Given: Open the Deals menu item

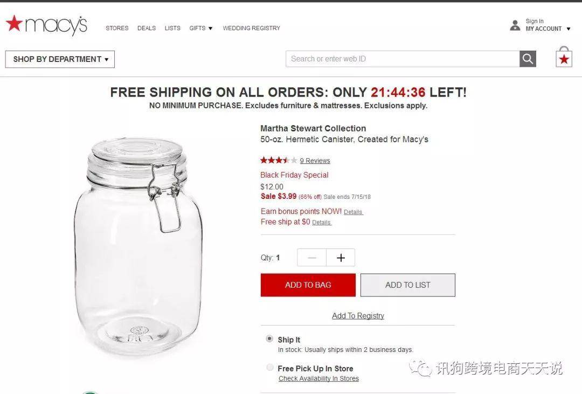Looking at the screenshot, I should tap(147, 28).
